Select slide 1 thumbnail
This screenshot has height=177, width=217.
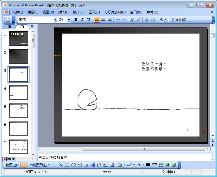point(18,39)
